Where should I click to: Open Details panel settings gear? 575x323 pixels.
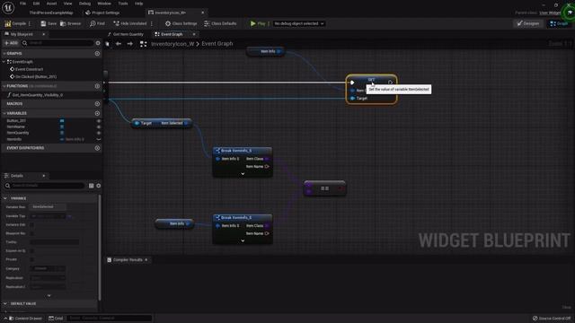click(x=99, y=186)
